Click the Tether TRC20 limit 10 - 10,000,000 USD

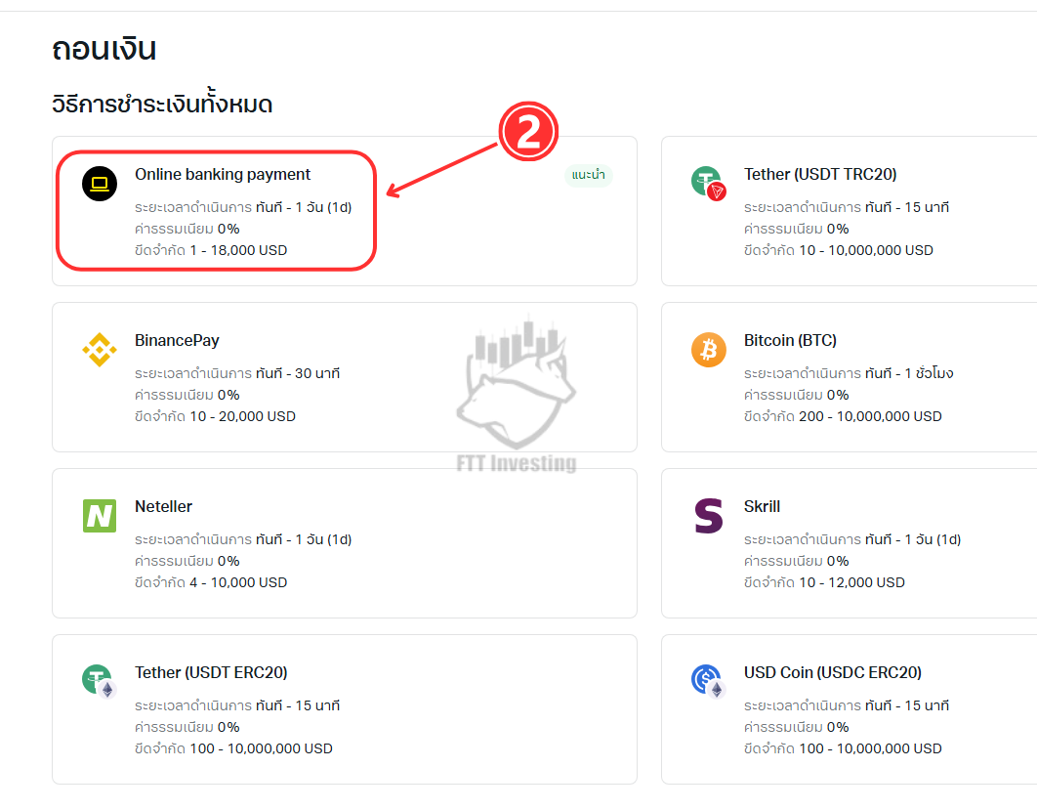(x=866, y=250)
